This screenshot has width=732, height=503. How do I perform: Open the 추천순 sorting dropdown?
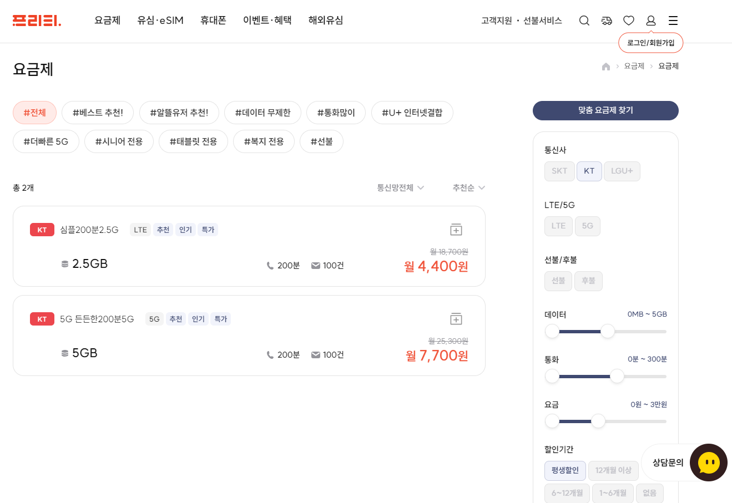pos(468,187)
